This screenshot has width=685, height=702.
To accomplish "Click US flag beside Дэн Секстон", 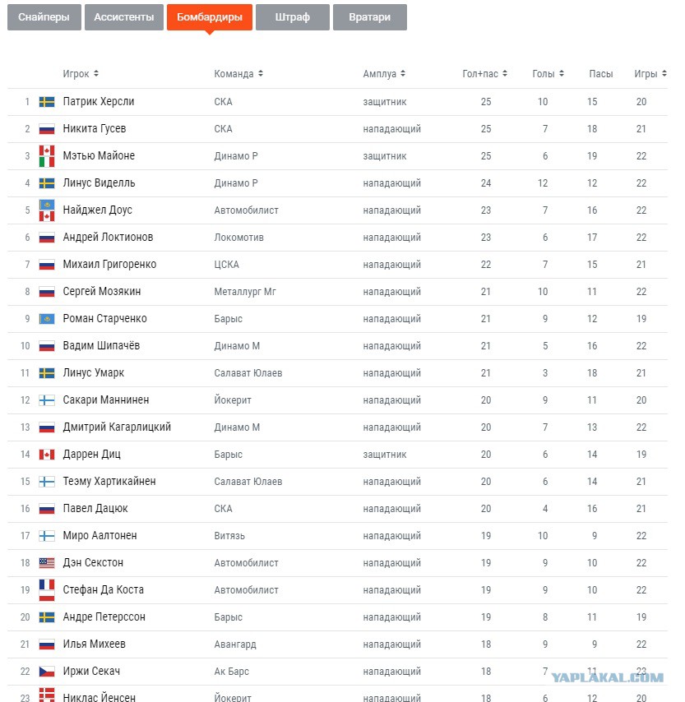I will (x=47, y=563).
